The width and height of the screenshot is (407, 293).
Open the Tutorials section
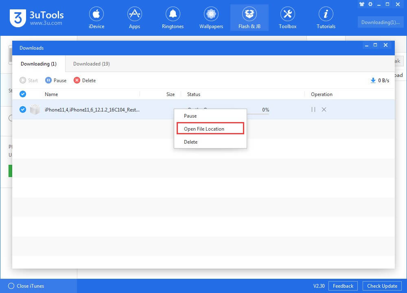pos(326,18)
